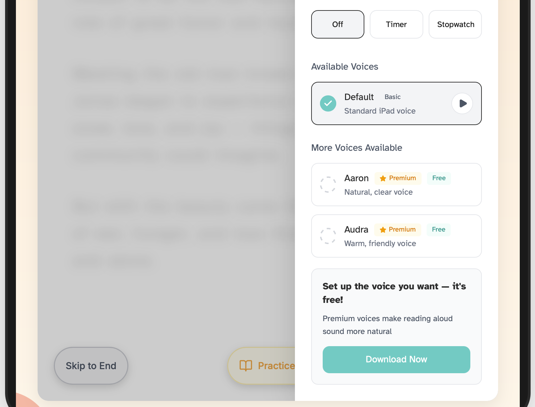Click the Premium star badge next to Aaron
The image size is (535, 407).
point(398,178)
